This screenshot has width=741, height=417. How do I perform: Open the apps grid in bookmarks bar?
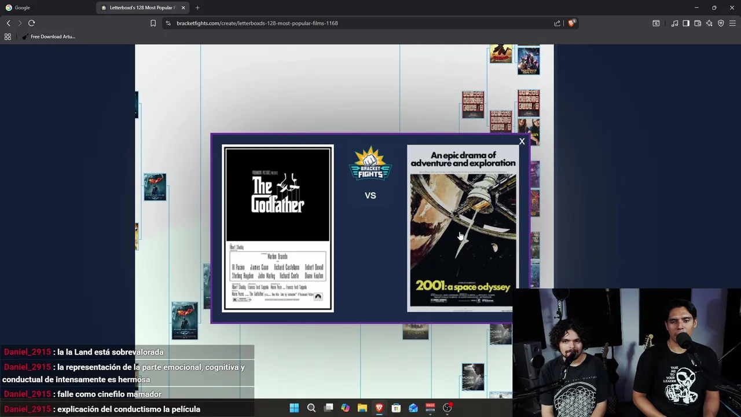pyautogui.click(x=8, y=36)
